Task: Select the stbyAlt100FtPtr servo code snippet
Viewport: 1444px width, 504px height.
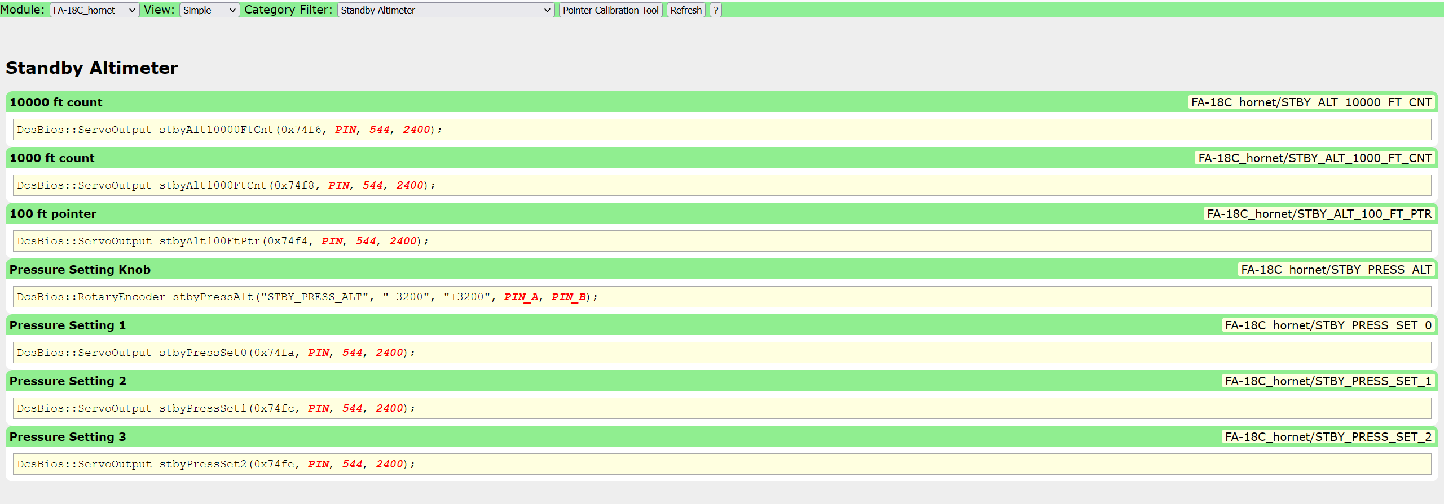Action: click(x=722, y=241)
